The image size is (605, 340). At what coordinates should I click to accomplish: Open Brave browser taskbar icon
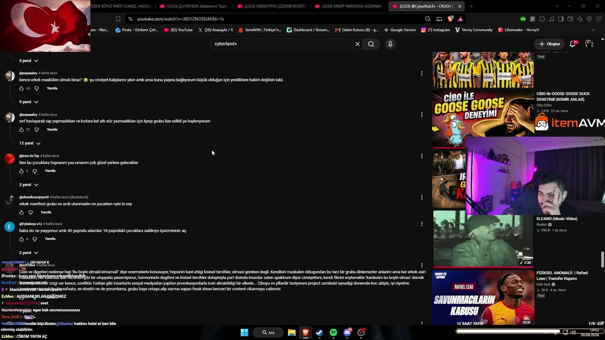coord(305,332)
